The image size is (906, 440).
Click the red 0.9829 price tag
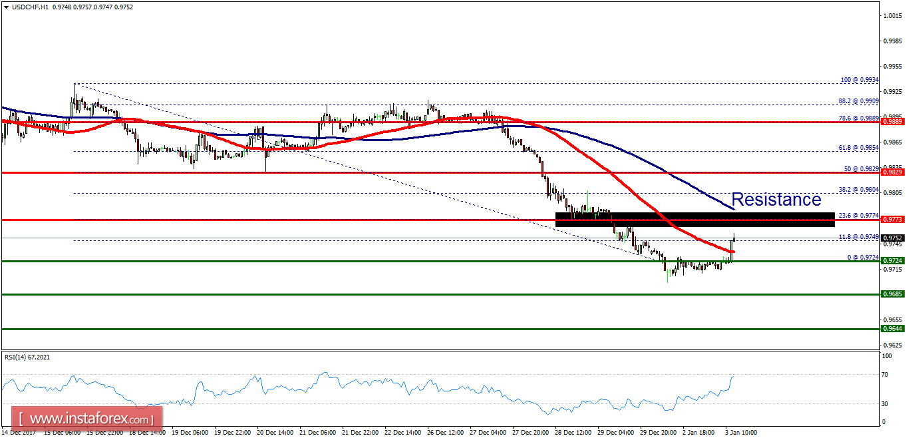892,172
